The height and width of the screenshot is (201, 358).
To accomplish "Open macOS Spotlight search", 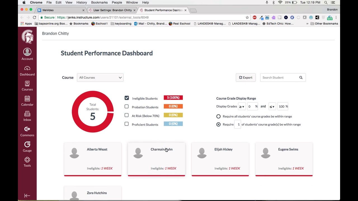I will tap(326, 3).
